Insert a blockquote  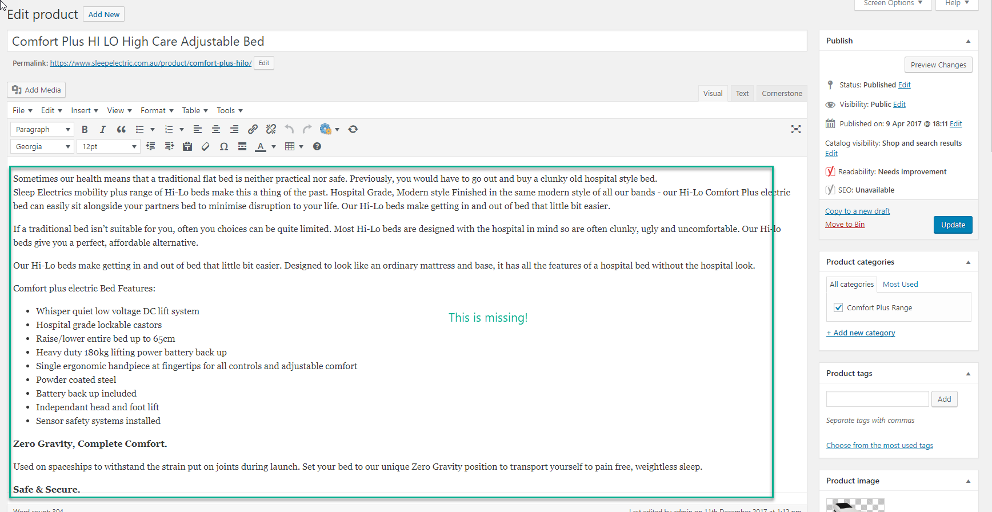click(x=121, y=130)
